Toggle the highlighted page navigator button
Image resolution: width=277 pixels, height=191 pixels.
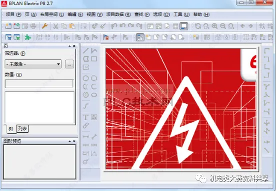click(140, 37)
